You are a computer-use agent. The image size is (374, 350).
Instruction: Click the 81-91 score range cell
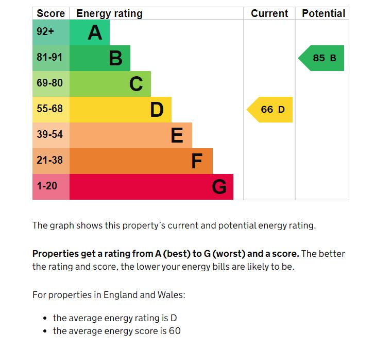point(50,58)
